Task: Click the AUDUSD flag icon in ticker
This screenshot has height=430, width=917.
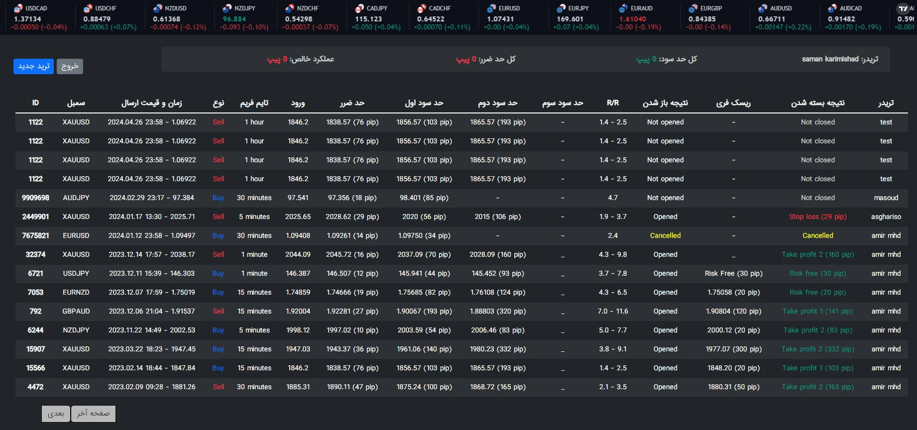Action: click(763, 8)
